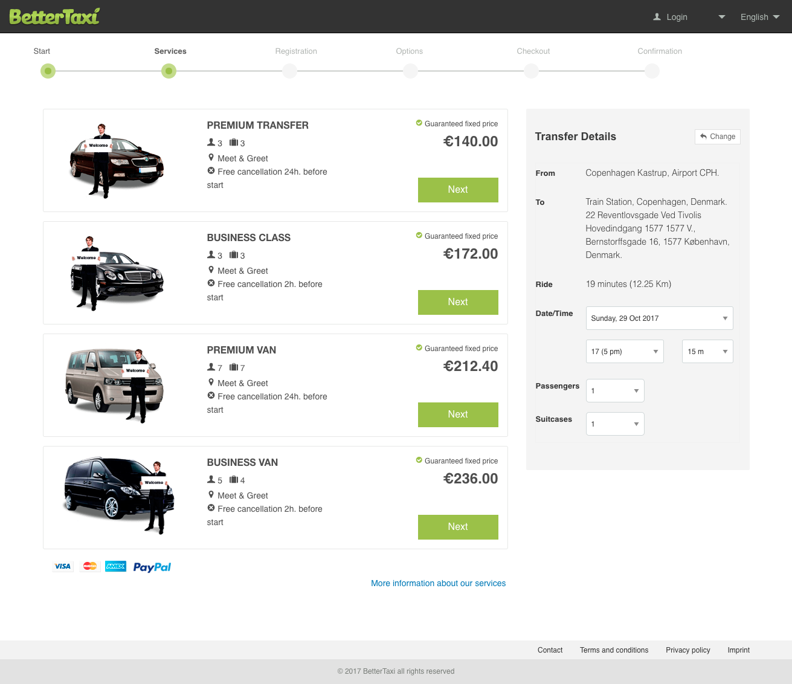Open the Passengers dropdown
This screenshot has width=792, height=684.
[x=614, y=390]
